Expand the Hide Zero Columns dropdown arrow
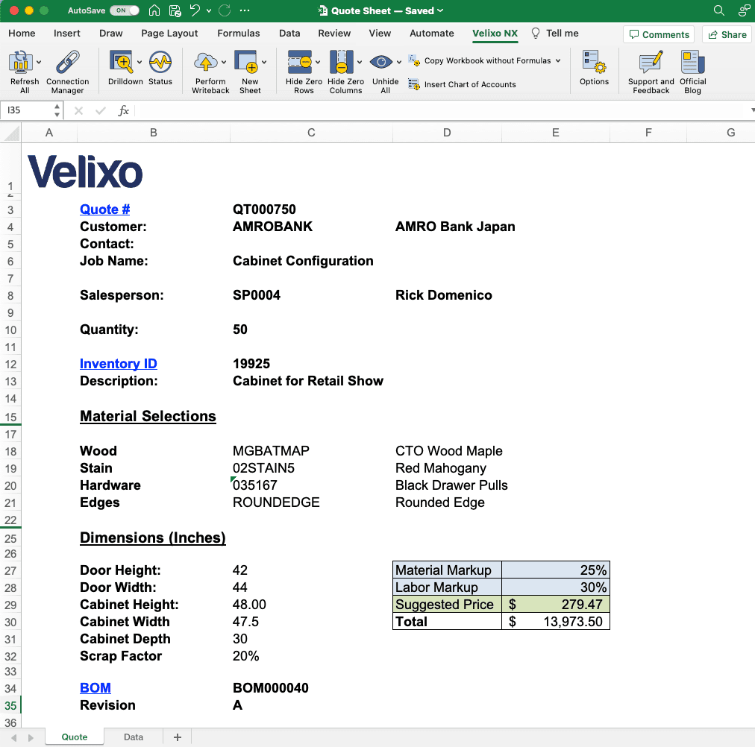This screenshot has height=747, width=755. pyautogui.click(x=359, y=62)
